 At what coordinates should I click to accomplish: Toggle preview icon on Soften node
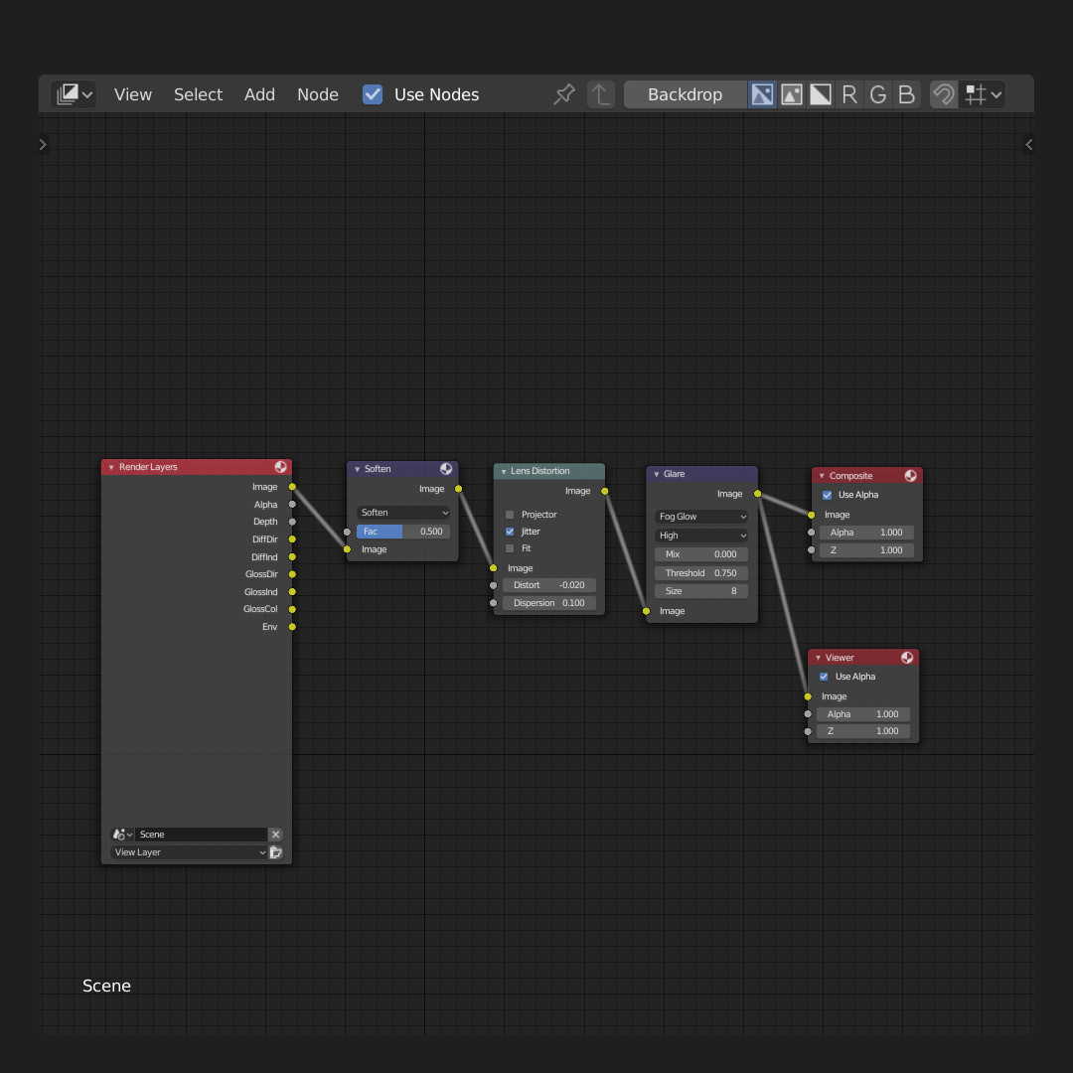pyautogui.click(x=446, y=469)
